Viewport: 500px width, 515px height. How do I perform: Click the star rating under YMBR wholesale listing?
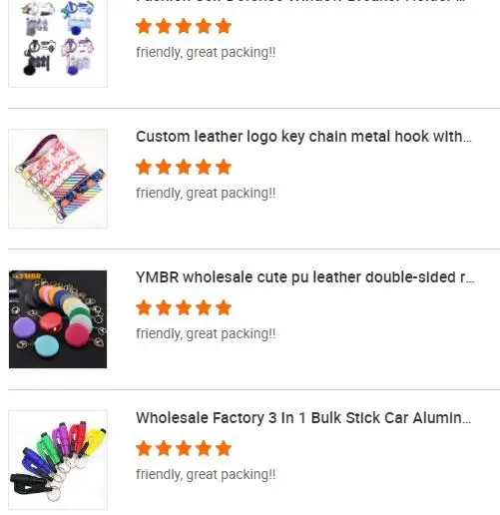[x=184, y=307]
